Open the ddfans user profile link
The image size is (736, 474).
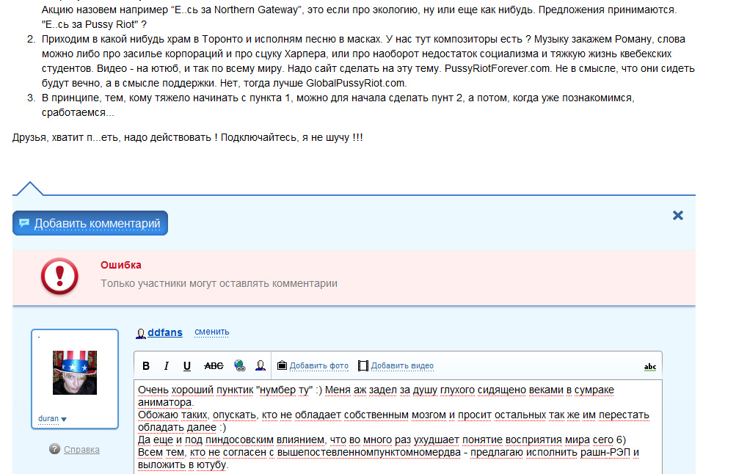coord(164,332)
